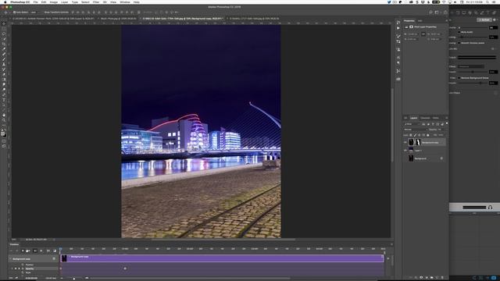The width and height of the screenshot is (500, 281).
Task: Open the Layers panel flyout menu
Action: pos(447,118)
